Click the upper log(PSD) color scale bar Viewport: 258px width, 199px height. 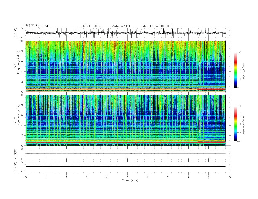tap(236, 70)
